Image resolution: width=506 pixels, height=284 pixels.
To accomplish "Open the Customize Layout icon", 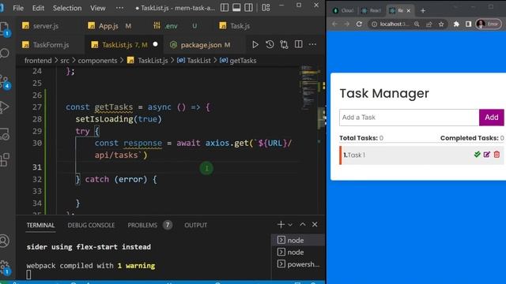I will tap(266, 7).
